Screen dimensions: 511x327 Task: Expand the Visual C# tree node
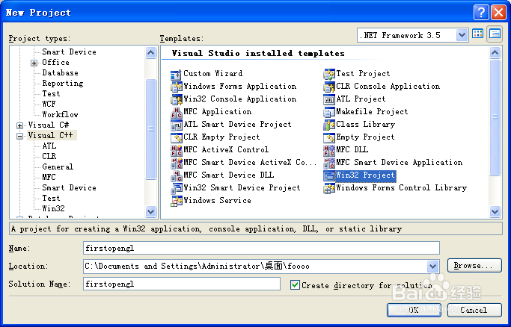(x=20, y=125)
